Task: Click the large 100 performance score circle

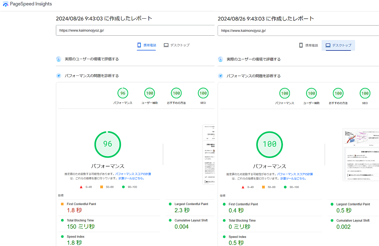Action: click(269, 144)
